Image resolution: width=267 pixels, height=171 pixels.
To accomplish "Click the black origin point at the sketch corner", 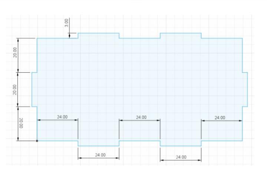I will (37, 141).
